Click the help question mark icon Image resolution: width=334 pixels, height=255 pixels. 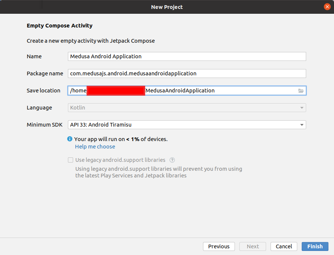click(172, 160)
